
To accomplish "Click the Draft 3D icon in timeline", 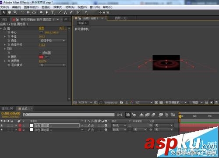I will tap(134, 115).
